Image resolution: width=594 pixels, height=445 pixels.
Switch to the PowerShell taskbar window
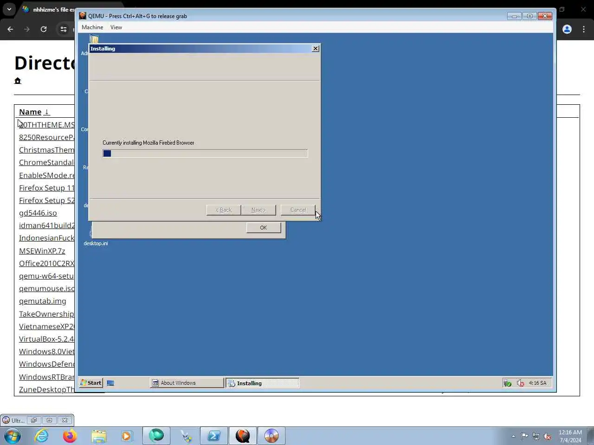pyautogui.click(x=214, y=436)
